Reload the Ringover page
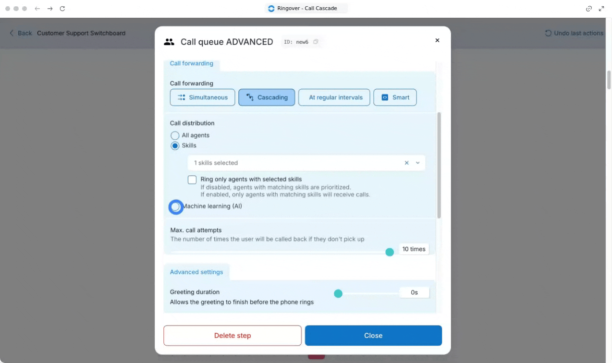Screen dimensions: 612x363 62,9
